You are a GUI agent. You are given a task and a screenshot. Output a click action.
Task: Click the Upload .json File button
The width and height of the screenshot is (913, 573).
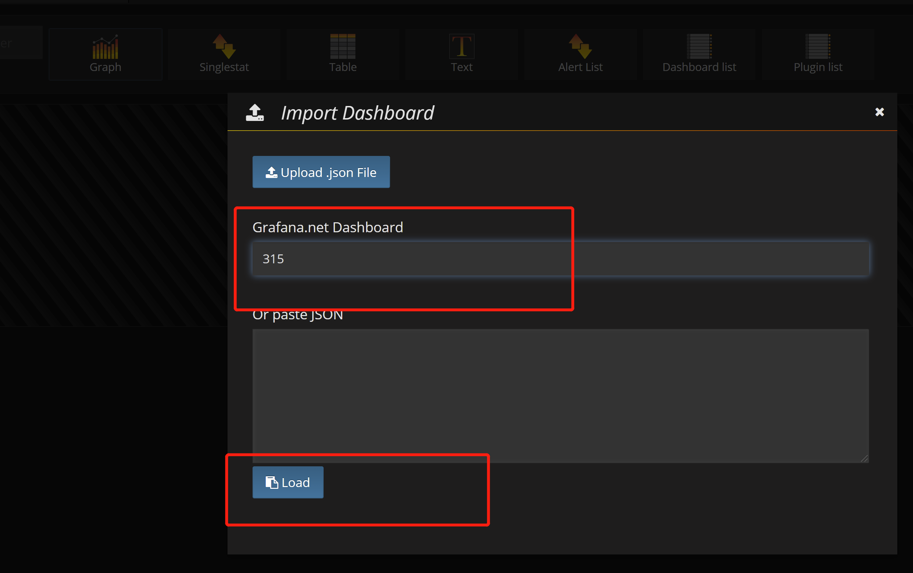(x=321, y=172)
